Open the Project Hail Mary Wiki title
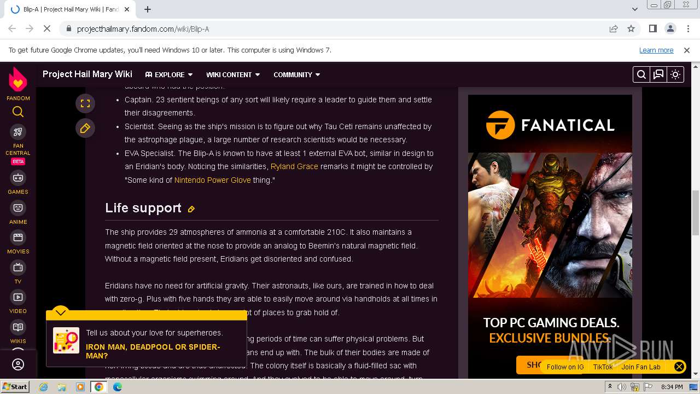This screenshot has width=700, height=394. tap(87, 74)
